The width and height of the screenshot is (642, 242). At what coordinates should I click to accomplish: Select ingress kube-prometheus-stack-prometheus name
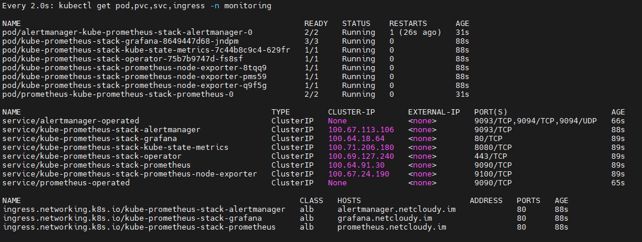(x=139, y=227)
